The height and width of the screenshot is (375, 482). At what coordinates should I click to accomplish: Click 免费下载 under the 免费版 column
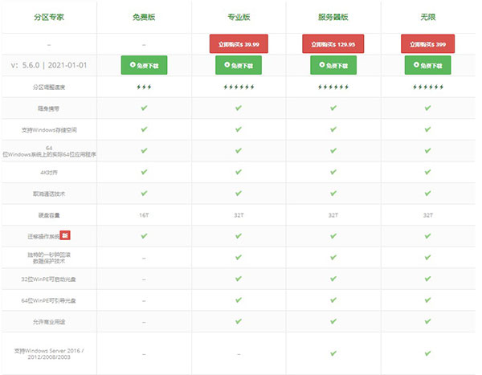click(144, 65)
